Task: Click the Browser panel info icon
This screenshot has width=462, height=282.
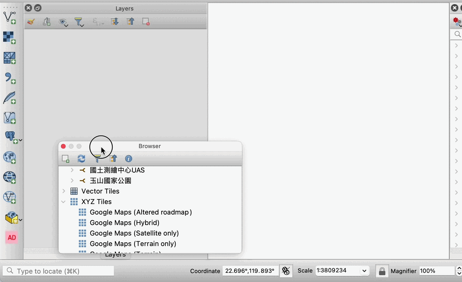Action: 129,159
